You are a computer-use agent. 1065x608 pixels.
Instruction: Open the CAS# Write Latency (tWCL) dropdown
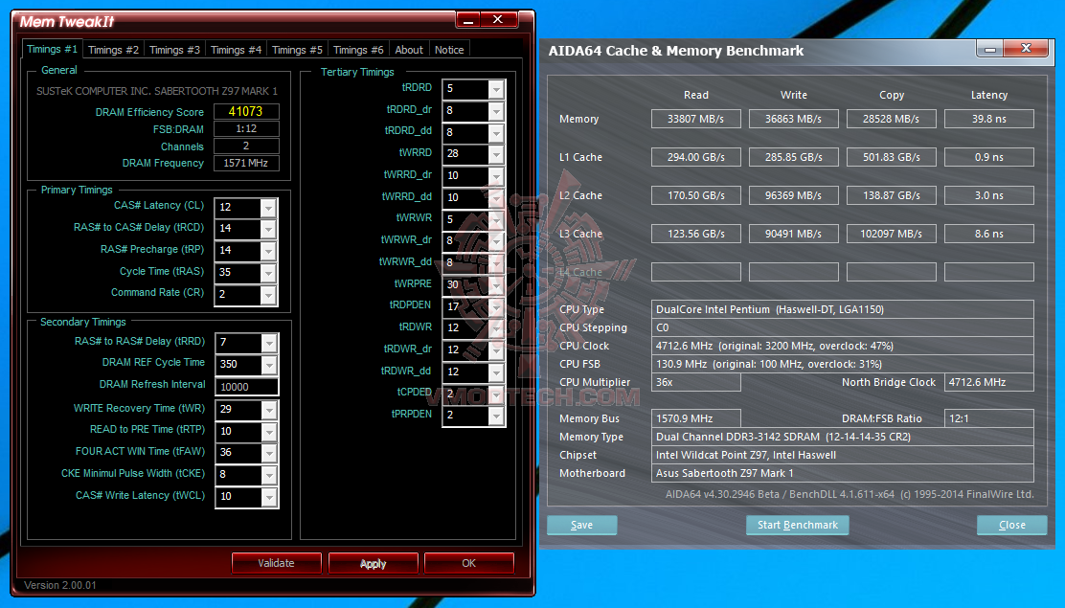coord(269,497)
